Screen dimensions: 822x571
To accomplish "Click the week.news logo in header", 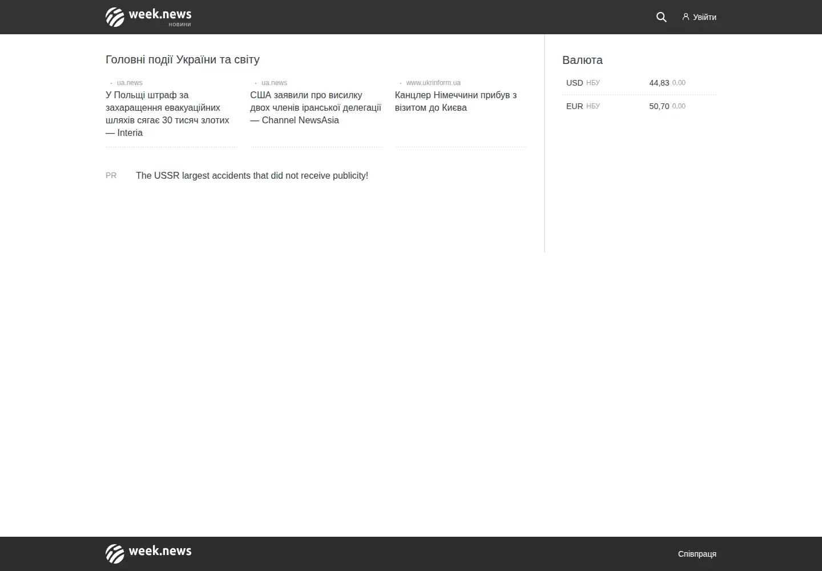I will pos(148,17).
